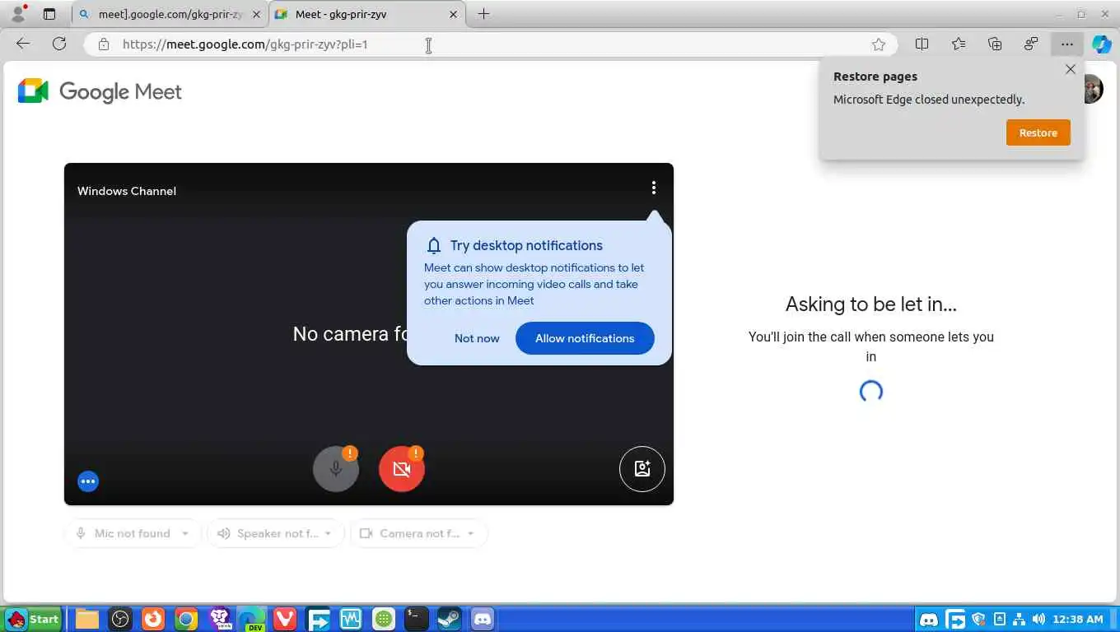Click the eject removable media tray icon

pos(1000,619)
